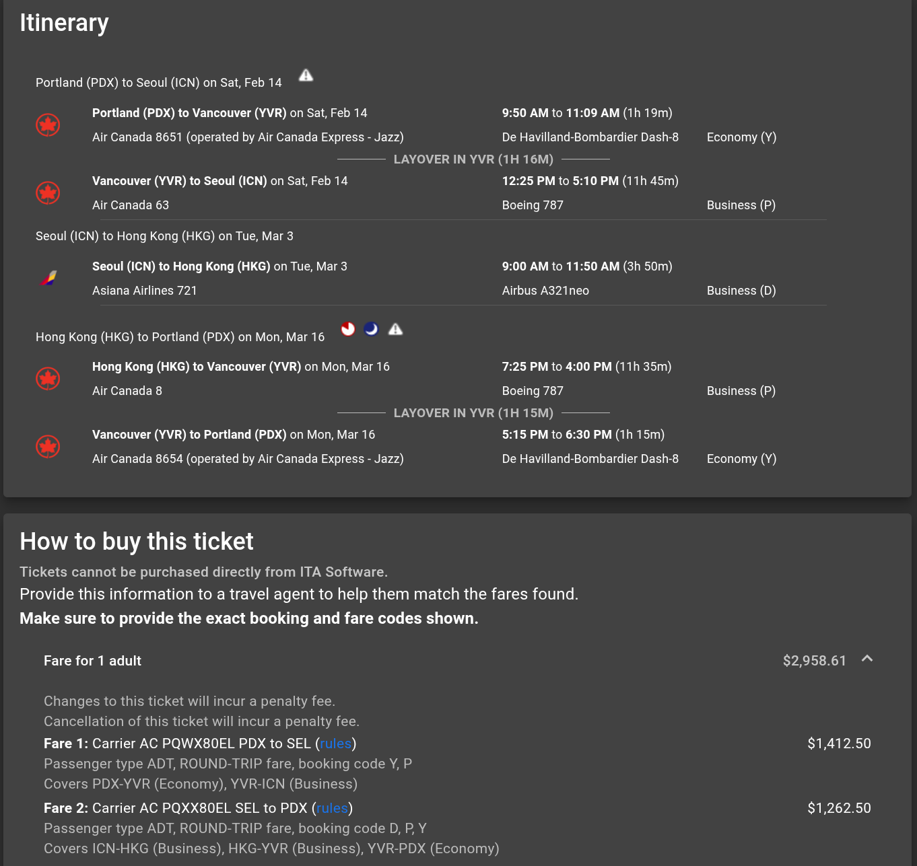Image resolution: width=917 pixels, height=866 pixels.
Task: Select the $1,412.50 Fare 1 price
Action: (x=839, y=744)
